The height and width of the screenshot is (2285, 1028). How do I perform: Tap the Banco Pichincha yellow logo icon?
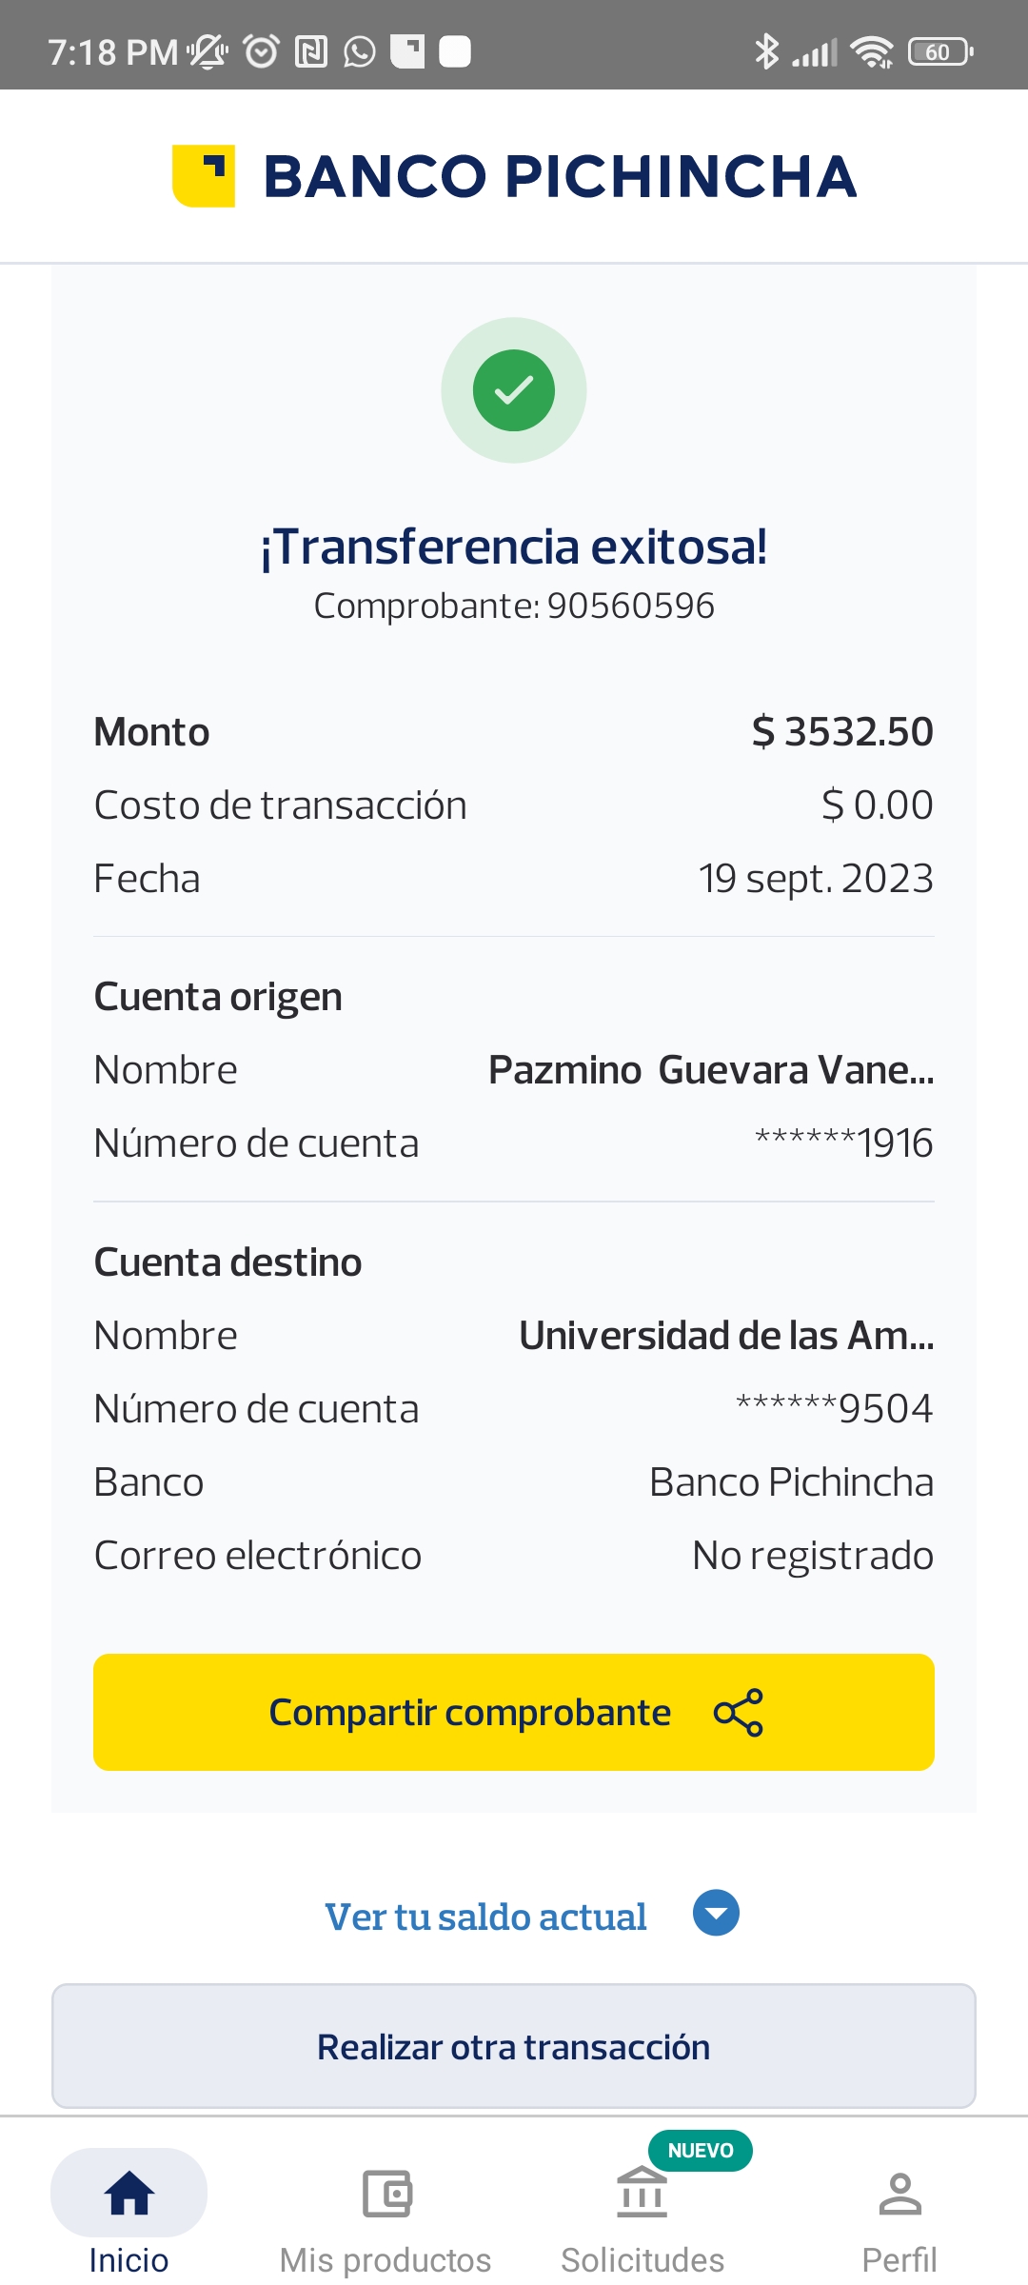pos(204,175)
